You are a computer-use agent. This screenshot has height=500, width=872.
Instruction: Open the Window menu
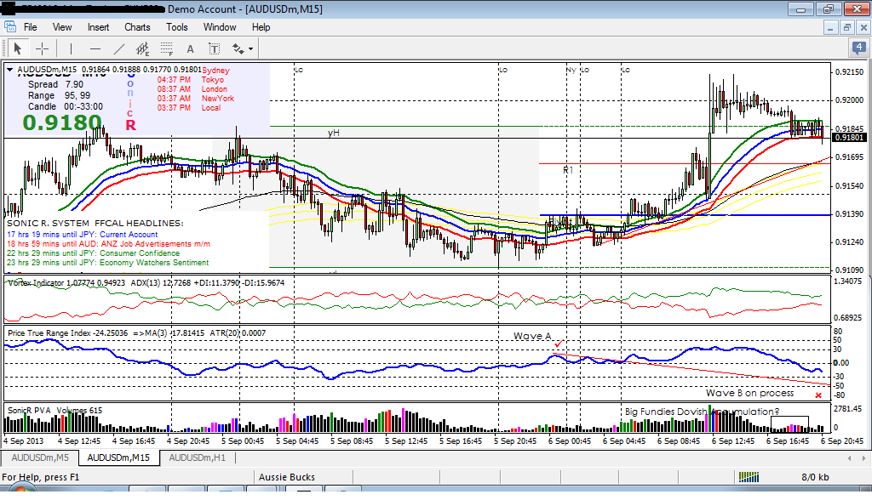pos(219,26)
